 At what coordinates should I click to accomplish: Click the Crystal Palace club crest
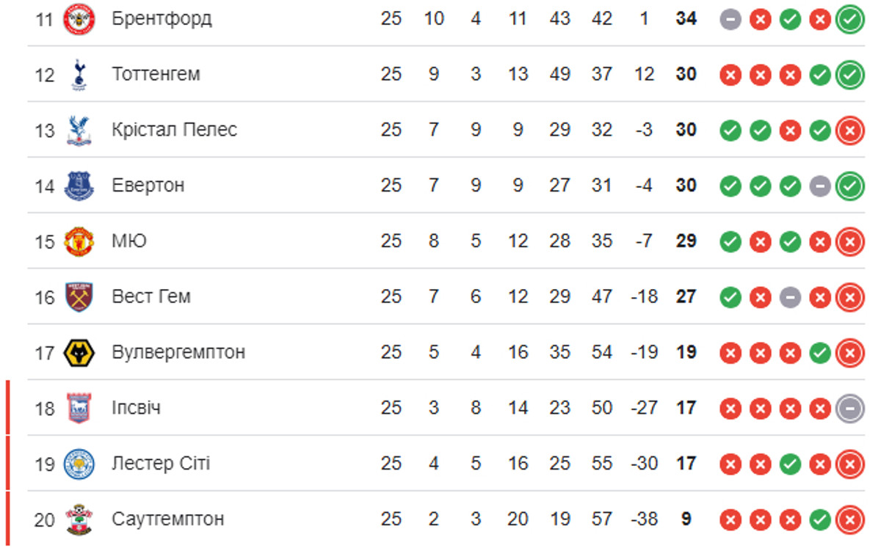tap(79, 130)
